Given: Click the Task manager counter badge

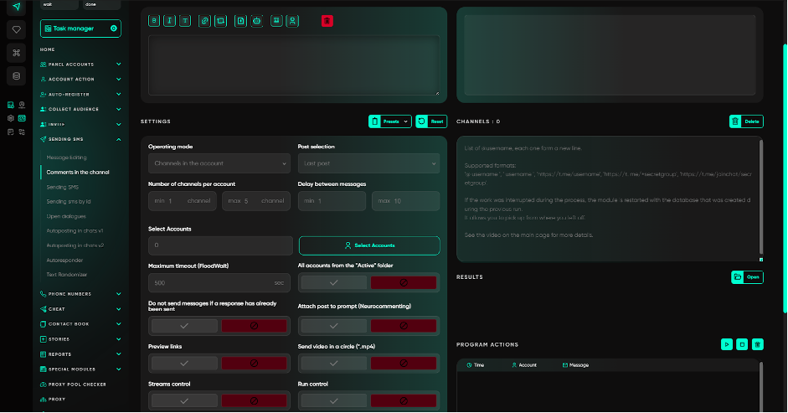Looking at the screenshot, I should 114,28.
